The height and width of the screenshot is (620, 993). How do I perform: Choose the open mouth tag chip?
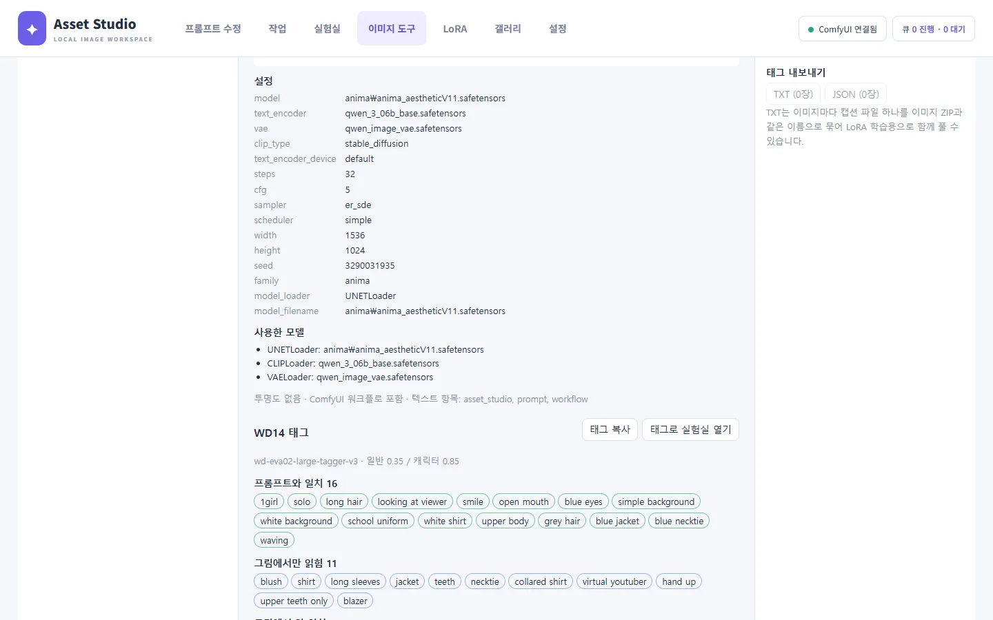pyautogui.click(x=524, y=502)
